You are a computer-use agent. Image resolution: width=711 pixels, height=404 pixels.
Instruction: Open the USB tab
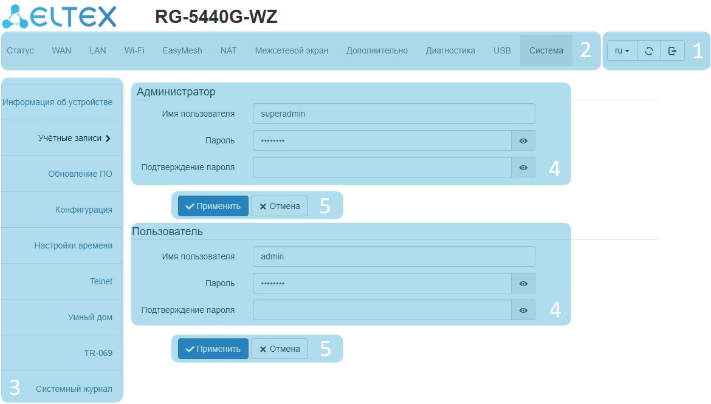[502, 51]
